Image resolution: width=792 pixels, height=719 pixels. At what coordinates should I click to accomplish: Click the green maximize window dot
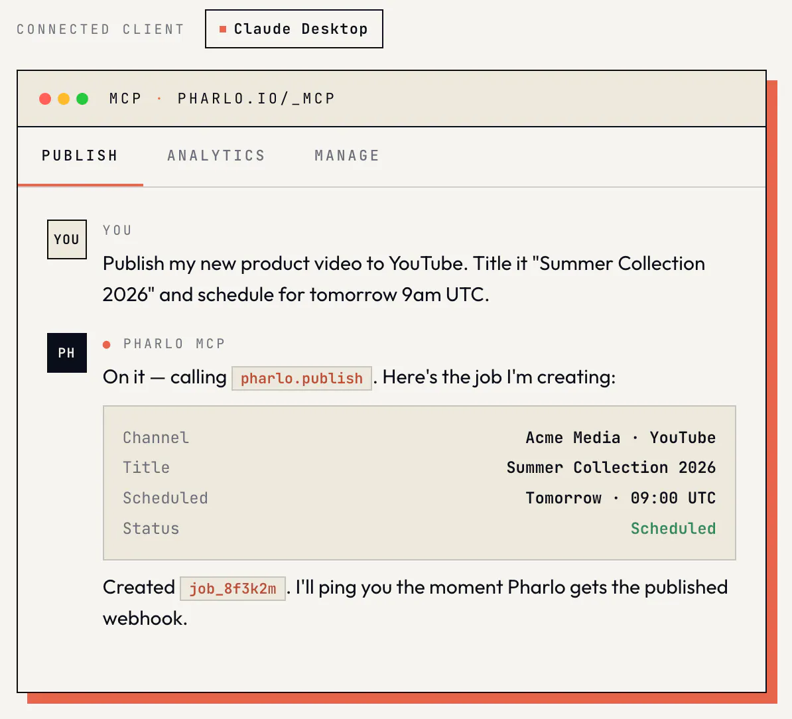[82, 98]
